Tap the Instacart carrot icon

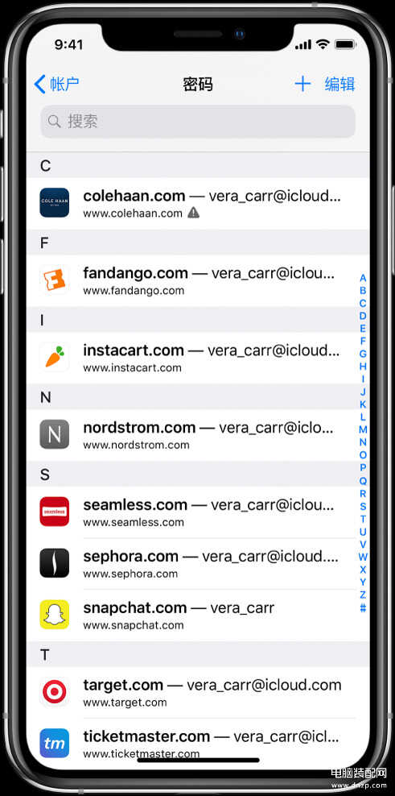[54, 357]
